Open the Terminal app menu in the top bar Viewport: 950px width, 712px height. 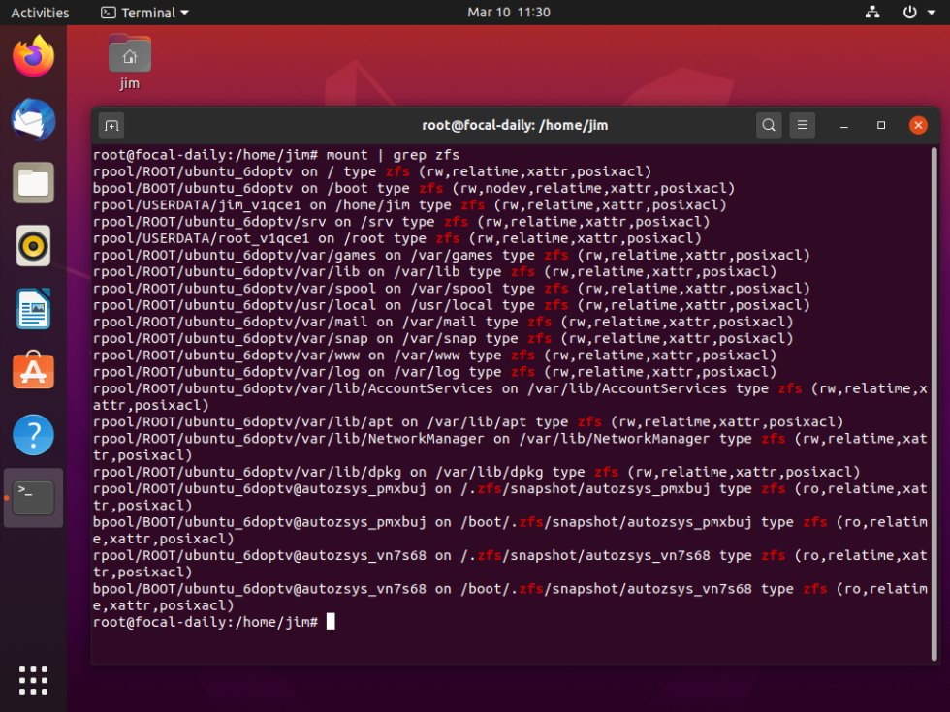143,13
